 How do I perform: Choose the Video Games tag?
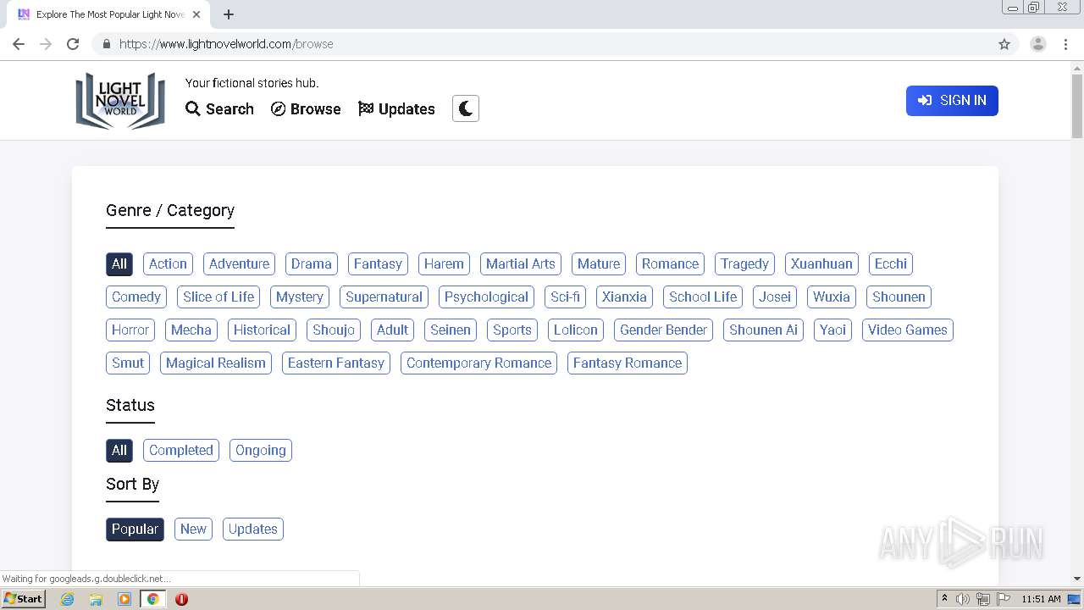(x=908, y=330)
